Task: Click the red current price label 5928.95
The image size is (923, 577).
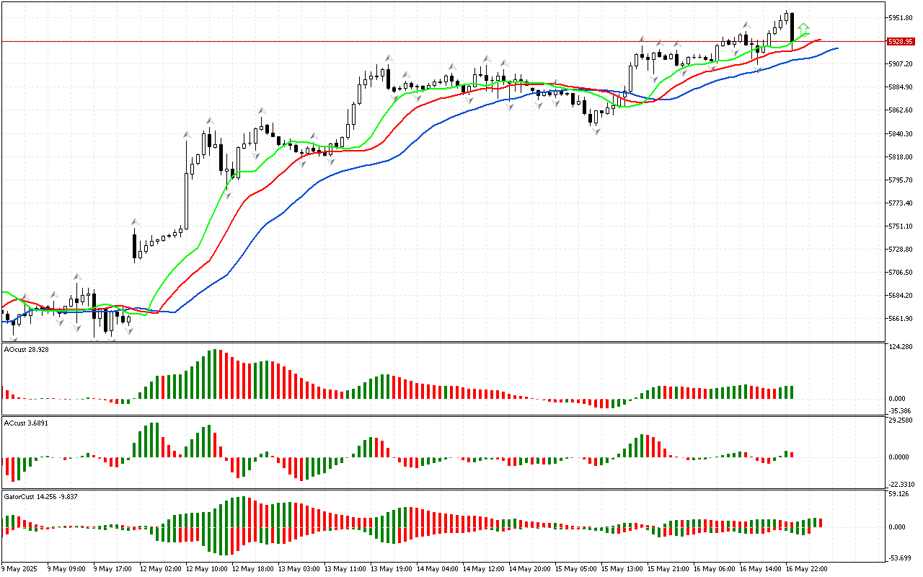Action: click(x=901, y=42)
